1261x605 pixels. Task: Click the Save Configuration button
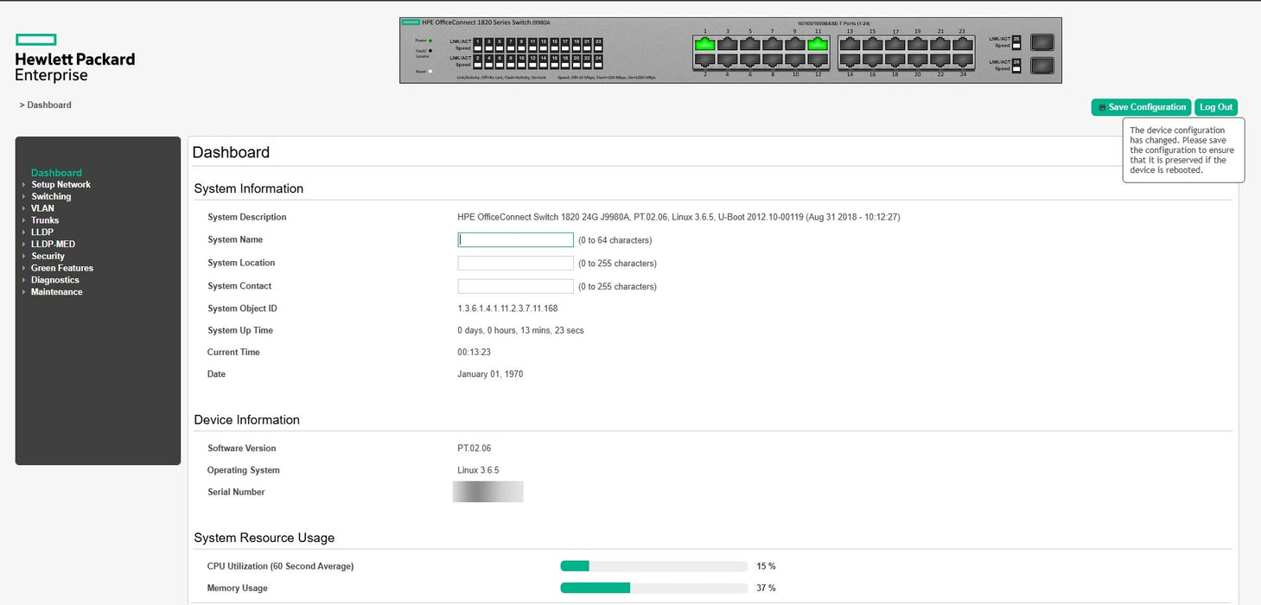coord(1141,107)
